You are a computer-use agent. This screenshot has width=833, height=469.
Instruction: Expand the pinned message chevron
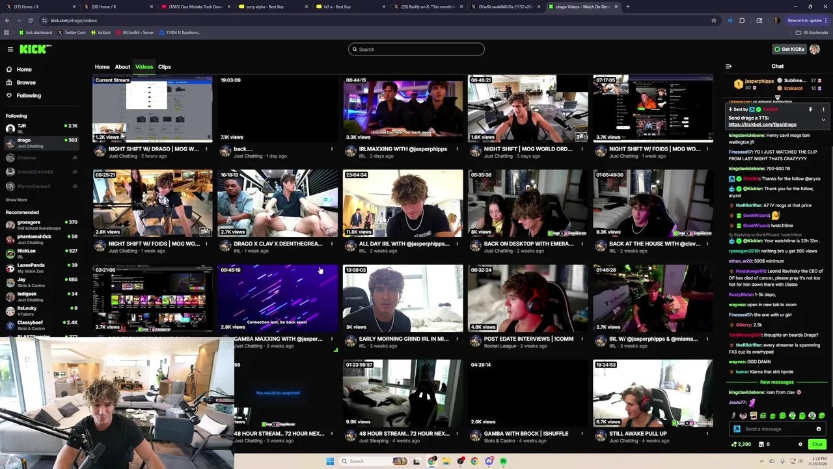point(823,120)
